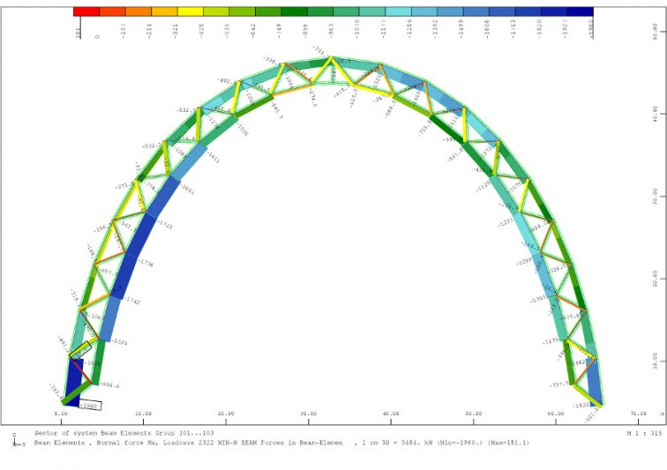Click the -1622 label near the right support
Image resolution: width=667 pixels, height=470 pixels.
tap(580, 405)
